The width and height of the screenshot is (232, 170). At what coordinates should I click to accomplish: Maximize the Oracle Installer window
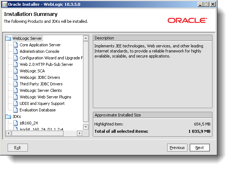pyautogui.click(x=206, y=4)
